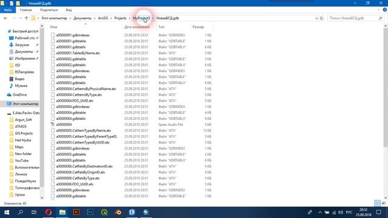
Task: Open taskbar search magnifier
Action: tap(21, 213)
